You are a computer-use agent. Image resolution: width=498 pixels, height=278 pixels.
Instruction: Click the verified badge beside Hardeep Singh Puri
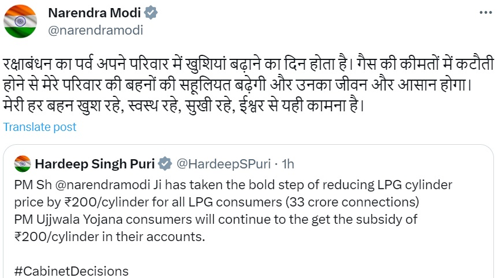coord(165,164)
